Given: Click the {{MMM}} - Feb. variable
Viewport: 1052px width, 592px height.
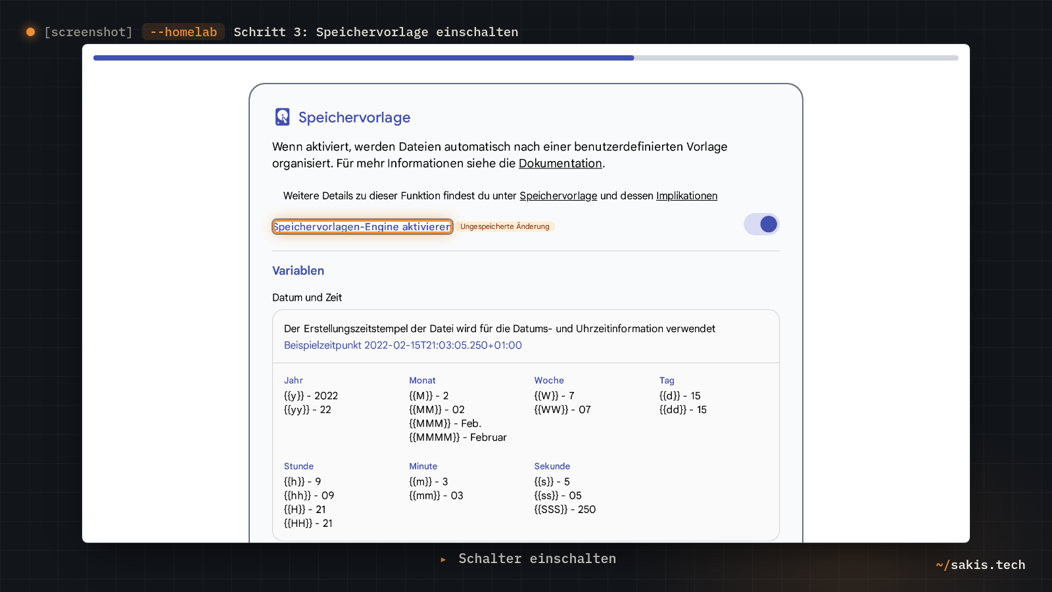Looking at the screenshot, I should coord(445,424).
